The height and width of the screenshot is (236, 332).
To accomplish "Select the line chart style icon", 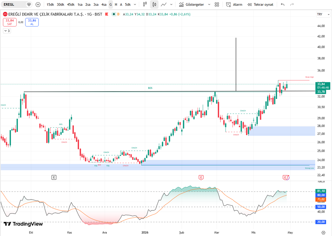I will click(x=164, y=4).
